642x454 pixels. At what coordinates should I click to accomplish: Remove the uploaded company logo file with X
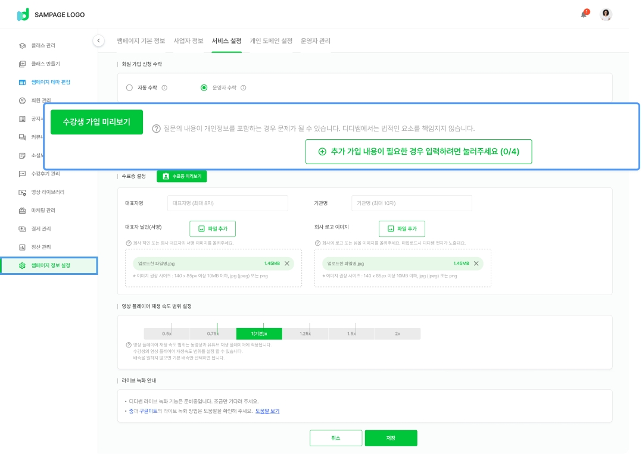(x=475, y=264)
